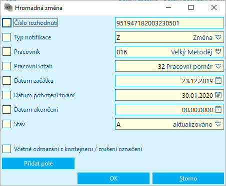Close the Hromadná změna dialog
The image size is (226, 186).
(214, 7)
